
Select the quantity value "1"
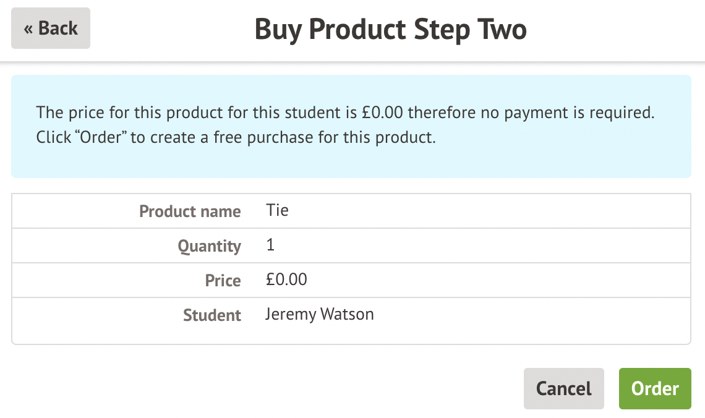[270, 245]
